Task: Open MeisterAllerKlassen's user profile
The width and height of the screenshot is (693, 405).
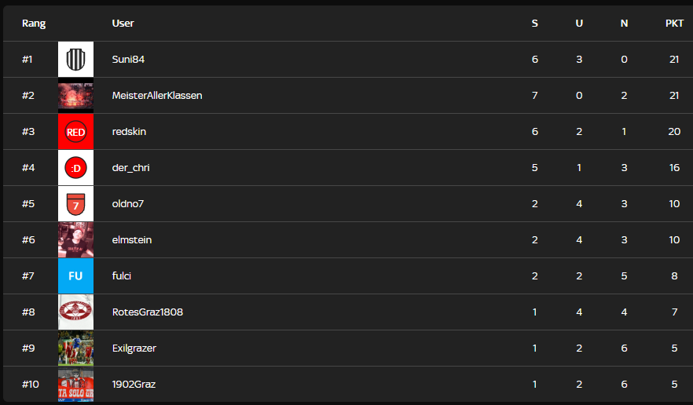Action: 157,96
